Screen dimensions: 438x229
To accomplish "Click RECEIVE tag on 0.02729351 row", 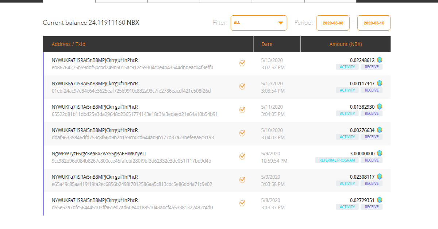I will (x=372, y=207).
